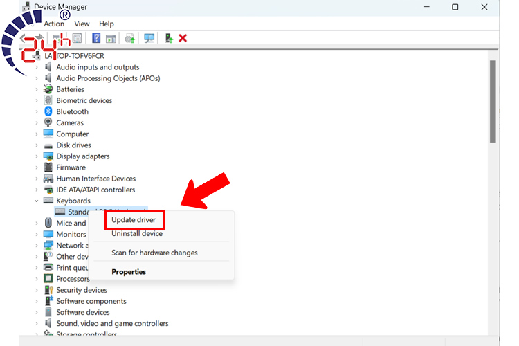Choose Update driver from context menu

click(134, 220)
